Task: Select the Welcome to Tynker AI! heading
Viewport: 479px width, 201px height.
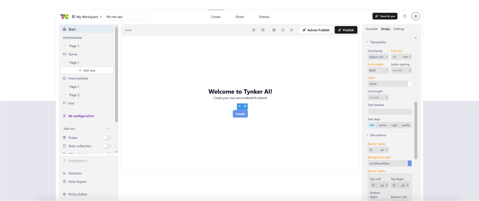Action: 240,91
